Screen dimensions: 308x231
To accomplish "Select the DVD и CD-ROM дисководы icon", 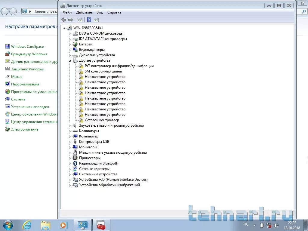I will coord(75,34).
